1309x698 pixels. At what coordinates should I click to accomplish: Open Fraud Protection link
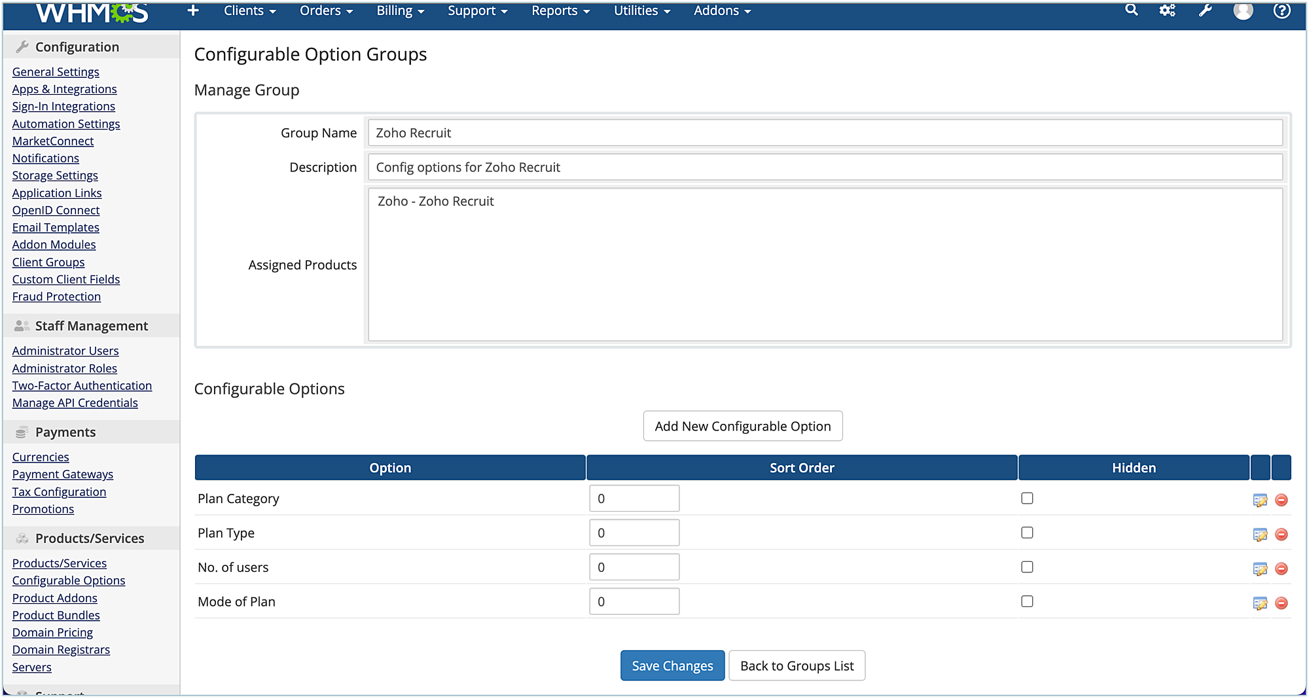coord(56,296)
